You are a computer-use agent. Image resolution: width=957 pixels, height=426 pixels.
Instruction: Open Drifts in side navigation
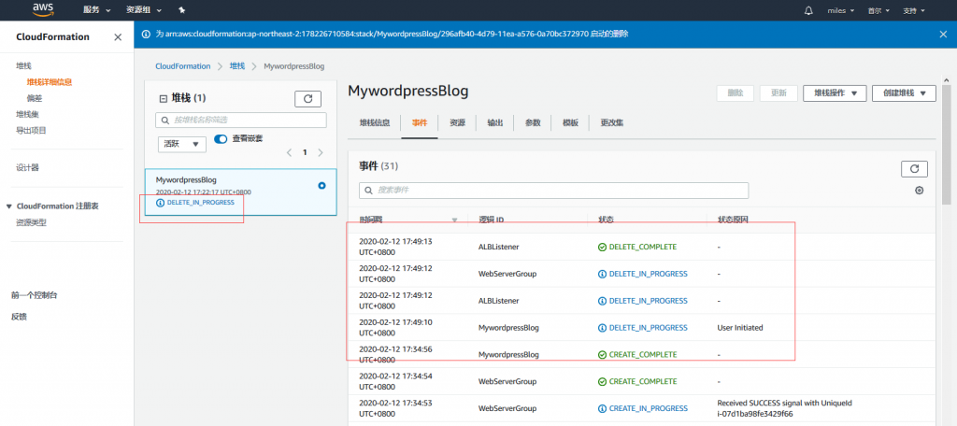tap(35, 98)
